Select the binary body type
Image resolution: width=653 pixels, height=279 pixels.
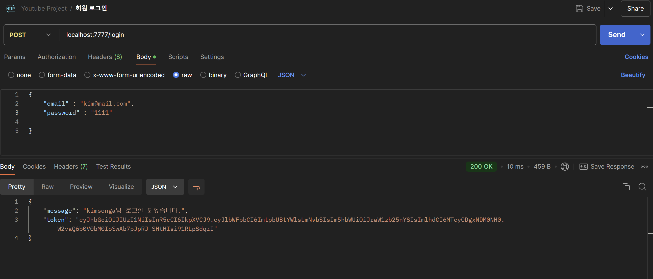[x=203, y=75]
